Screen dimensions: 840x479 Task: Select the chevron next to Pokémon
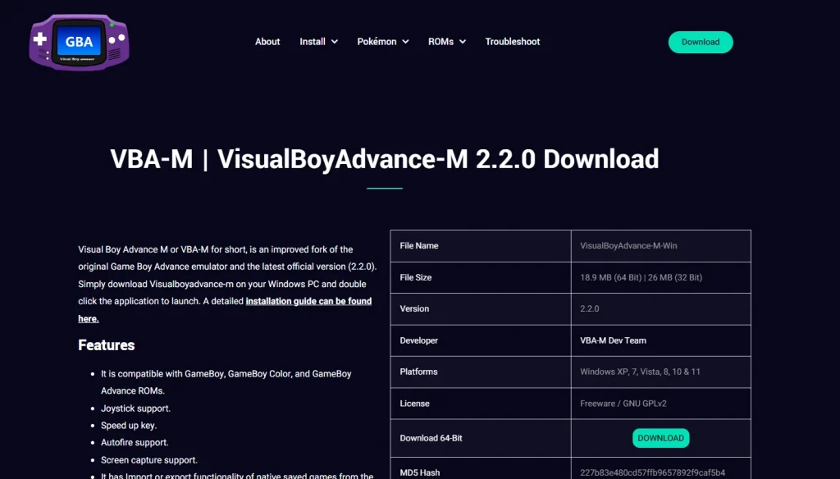405,42
